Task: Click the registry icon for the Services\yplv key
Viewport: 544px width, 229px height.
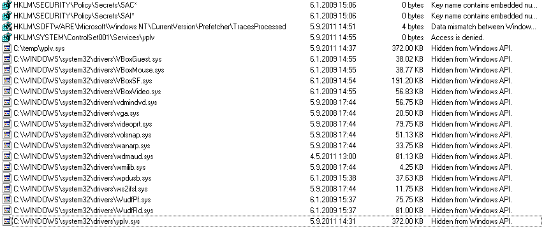Action: pyautogui.click(x=6, y=38)
